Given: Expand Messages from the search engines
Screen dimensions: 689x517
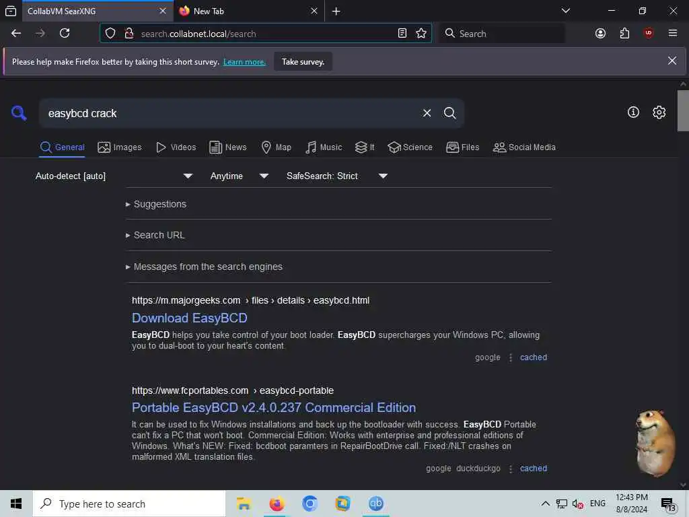Looking at the screenshot, I should point(204,267).
